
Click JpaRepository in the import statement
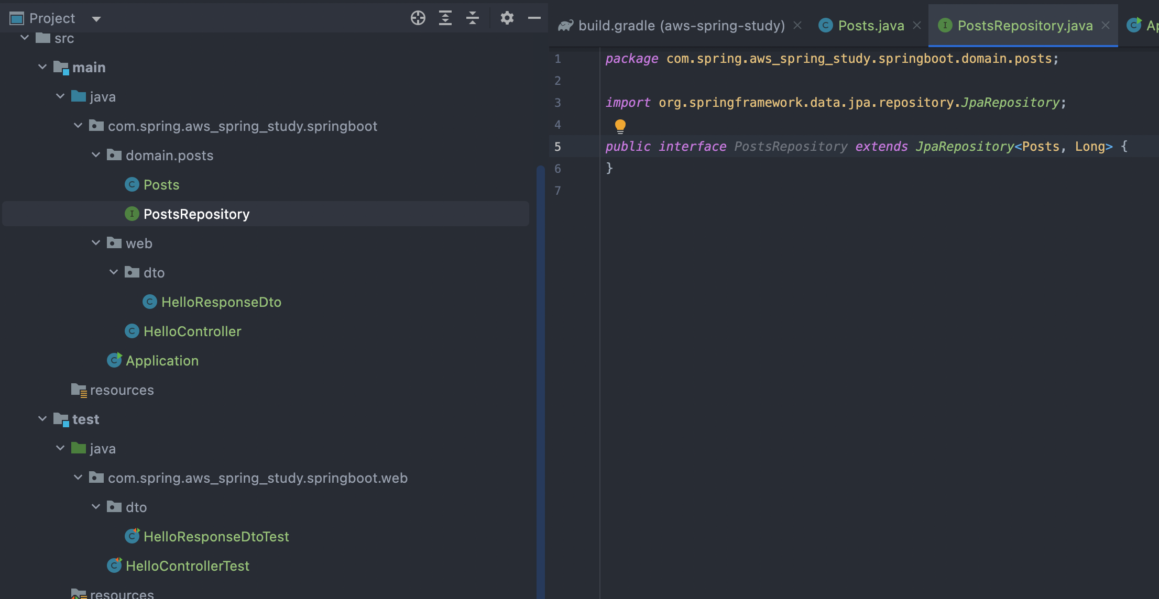pyautogui.click(x=1010, y=103)
